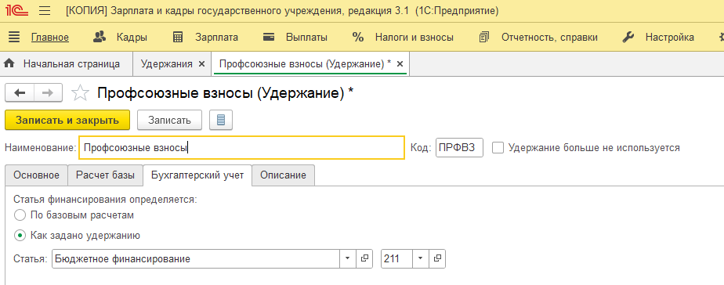Open the Статья item via open icon

pos(364,258)
